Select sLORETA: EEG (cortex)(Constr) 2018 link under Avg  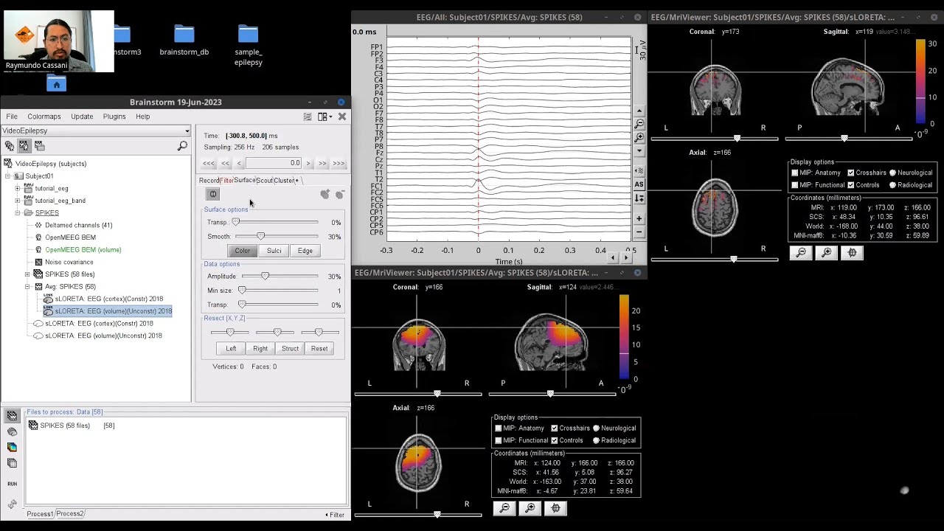click(x=108, y=299)
